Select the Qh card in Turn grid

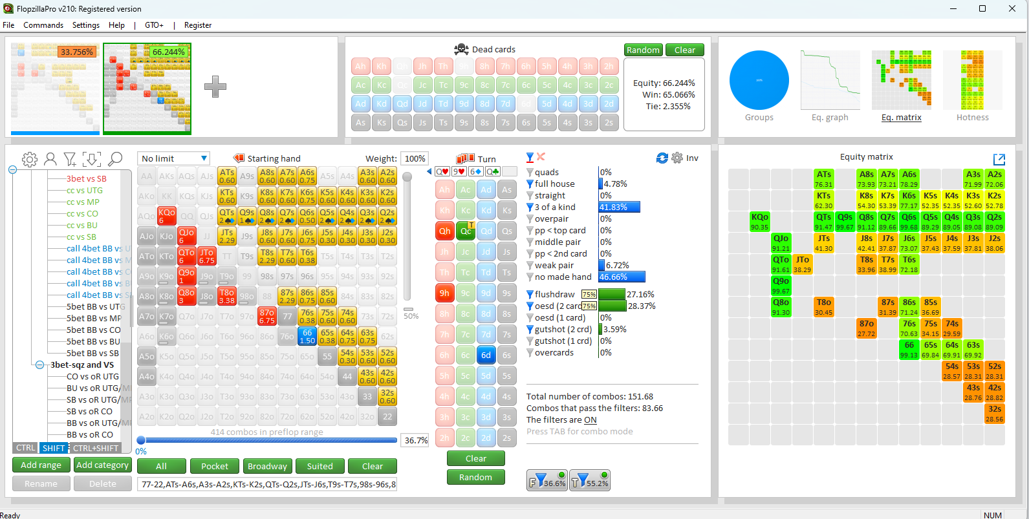(445, 231)
